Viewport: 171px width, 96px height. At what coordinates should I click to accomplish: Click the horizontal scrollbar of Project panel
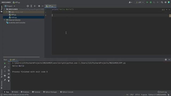click(21, 57)
